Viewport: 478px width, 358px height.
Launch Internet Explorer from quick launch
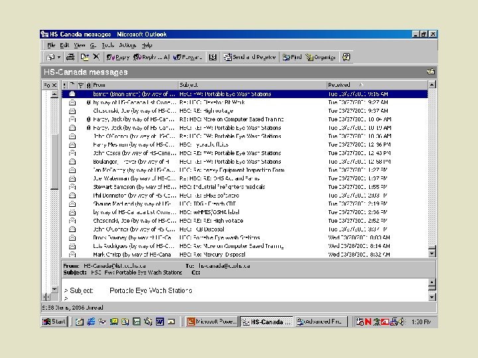pos(90,322)
